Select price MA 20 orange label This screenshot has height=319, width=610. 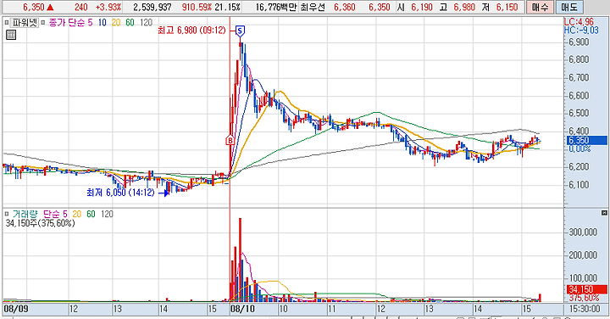pos(116,23)
